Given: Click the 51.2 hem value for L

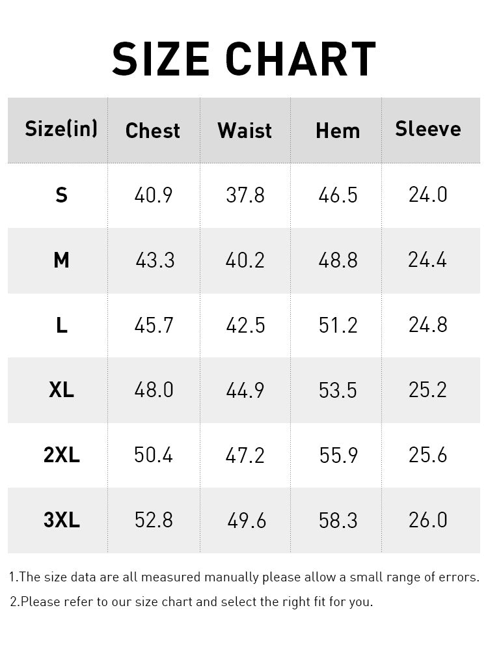Looking at the screenshot, I should 338,325.
